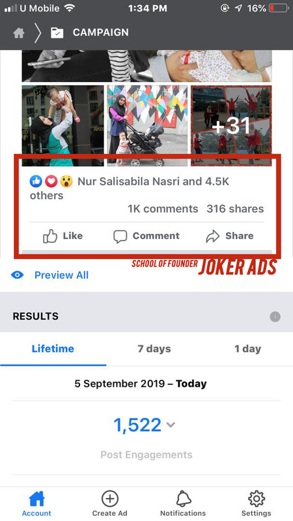Switch to the 1 day tab
The image size is (293, 521).
(x=248, y=349)
